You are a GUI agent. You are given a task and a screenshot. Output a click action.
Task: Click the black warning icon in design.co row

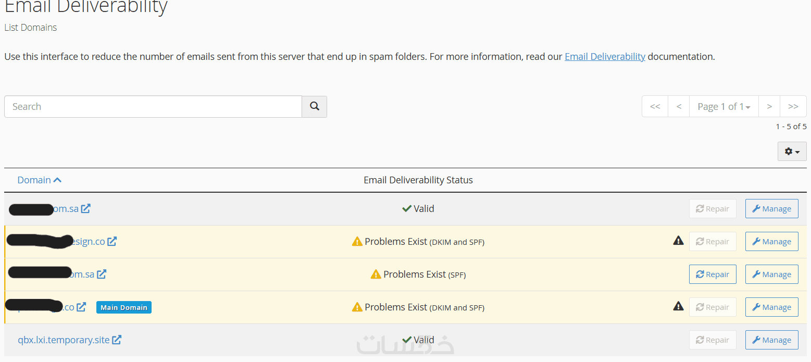[678, 241]
